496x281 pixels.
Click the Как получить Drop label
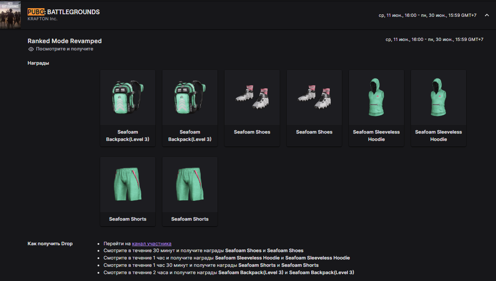[50, 244]
